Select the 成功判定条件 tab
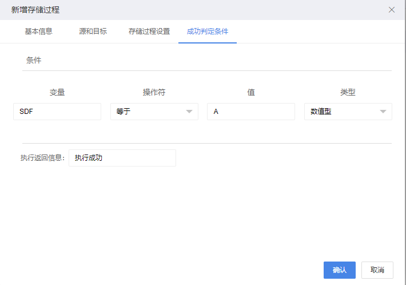Viewport: 406px width, 285px height. click(x=208, y=31)
